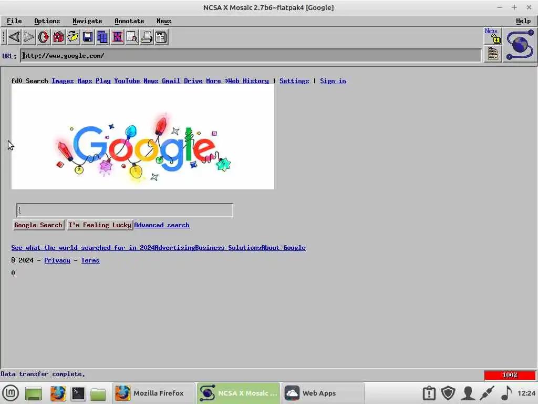Open the Options menu
This screenshot has height=404, width=538.
click(47, 21)
